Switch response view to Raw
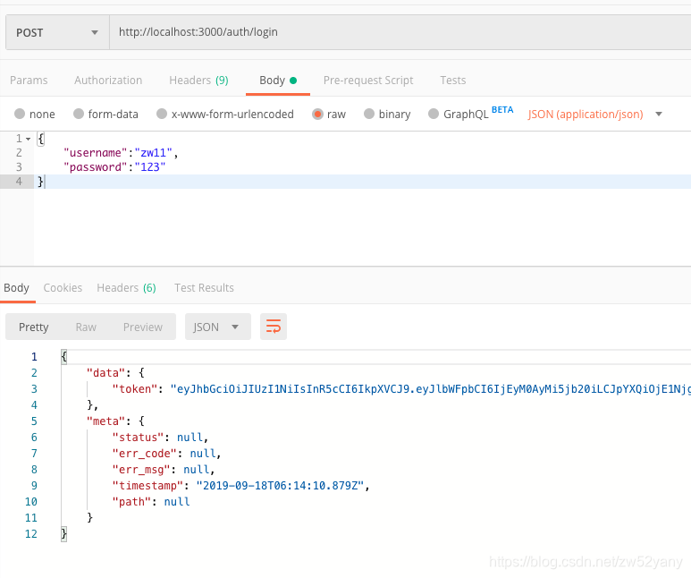Image resolution: width=691 pixels, height=578 pixels. (x=86, y=327)
